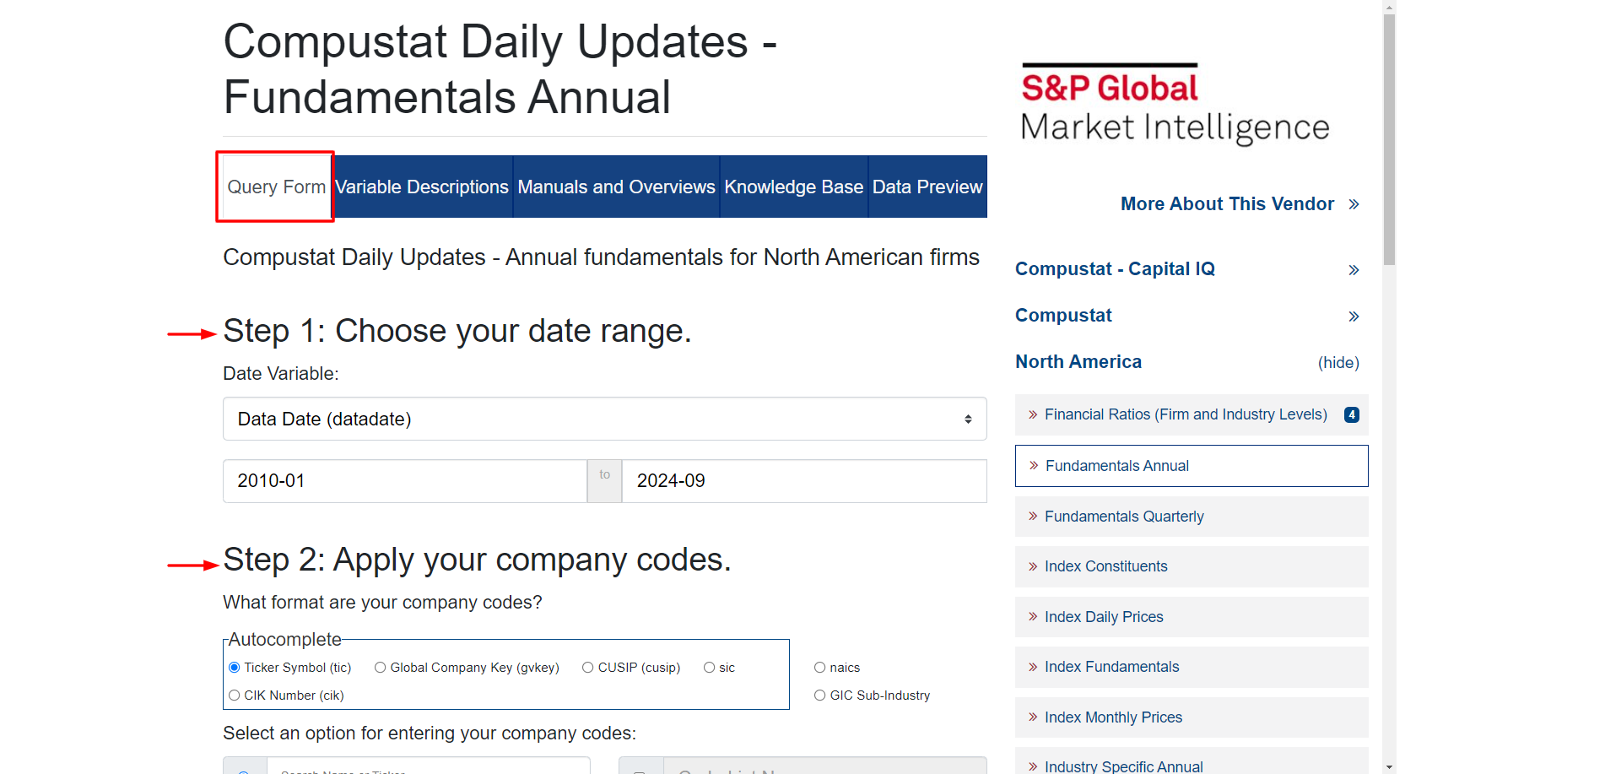Click the scrollbar up arrow
The image size is (1605, 774).
pyautogui.click(x=1389, y=7)
